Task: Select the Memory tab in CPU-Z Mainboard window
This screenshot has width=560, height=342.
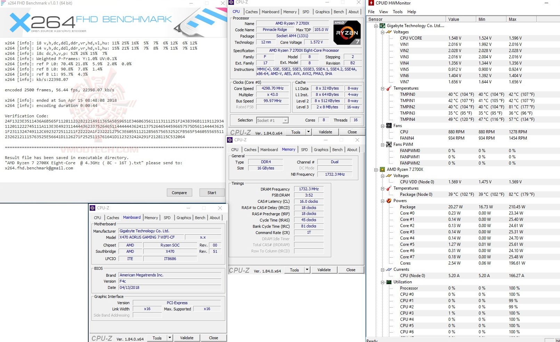Action: pyautogui.click(x=151, y=218)
